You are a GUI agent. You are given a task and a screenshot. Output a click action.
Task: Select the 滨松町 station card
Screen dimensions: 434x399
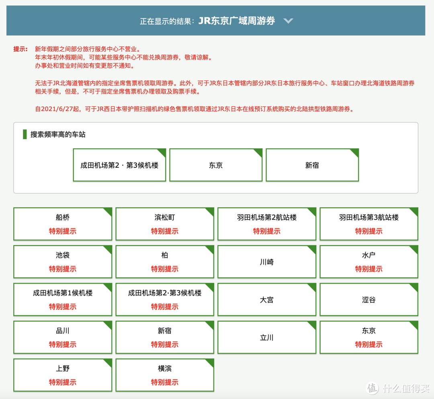point(165,224)
